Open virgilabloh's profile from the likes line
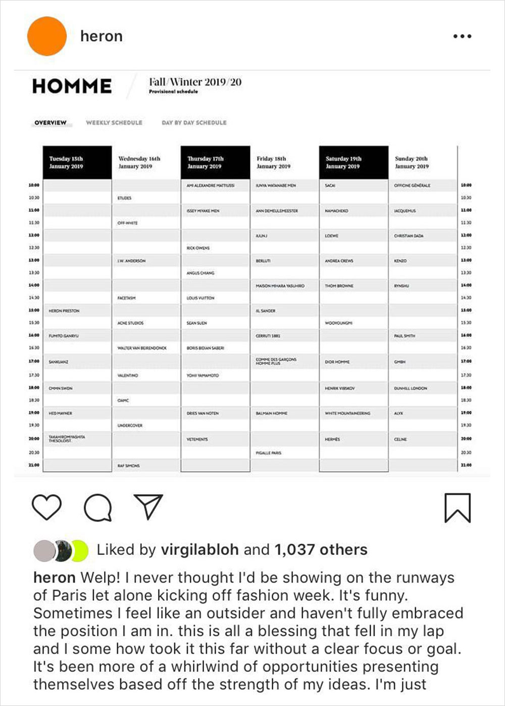The height and width of the screenshot is (706, 505). point(199,550)
